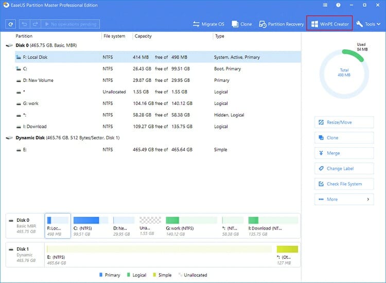386x283 pixels.
Task: Start Partition Recovery from toolbar
Action: [281, 24]
